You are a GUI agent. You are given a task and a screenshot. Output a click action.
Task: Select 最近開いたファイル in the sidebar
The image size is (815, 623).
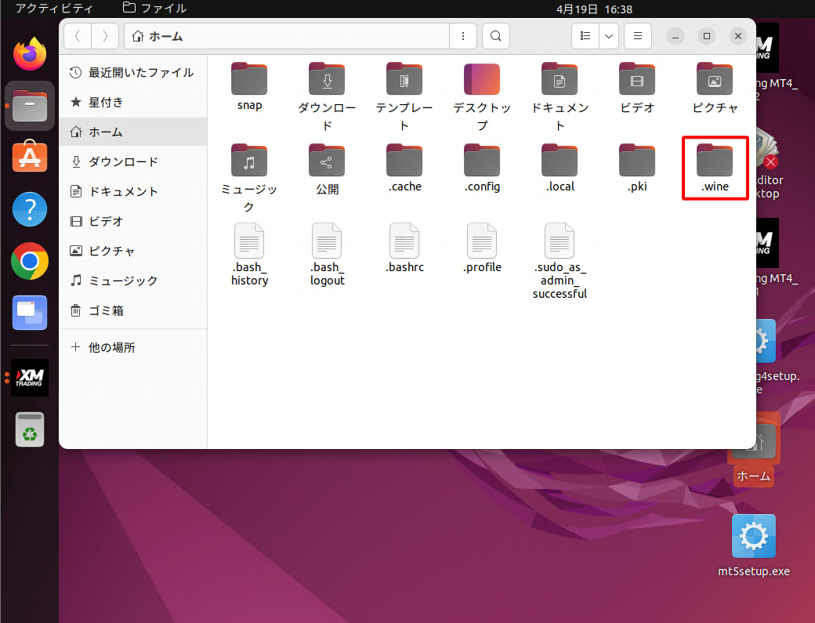(x=140, y=72)
